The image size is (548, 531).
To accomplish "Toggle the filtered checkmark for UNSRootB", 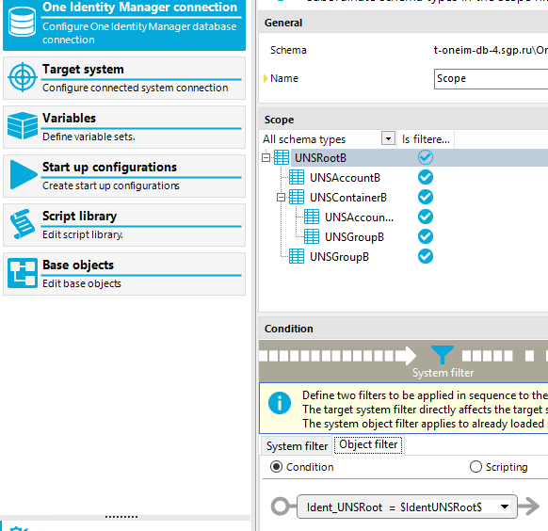I will point(426,157).
